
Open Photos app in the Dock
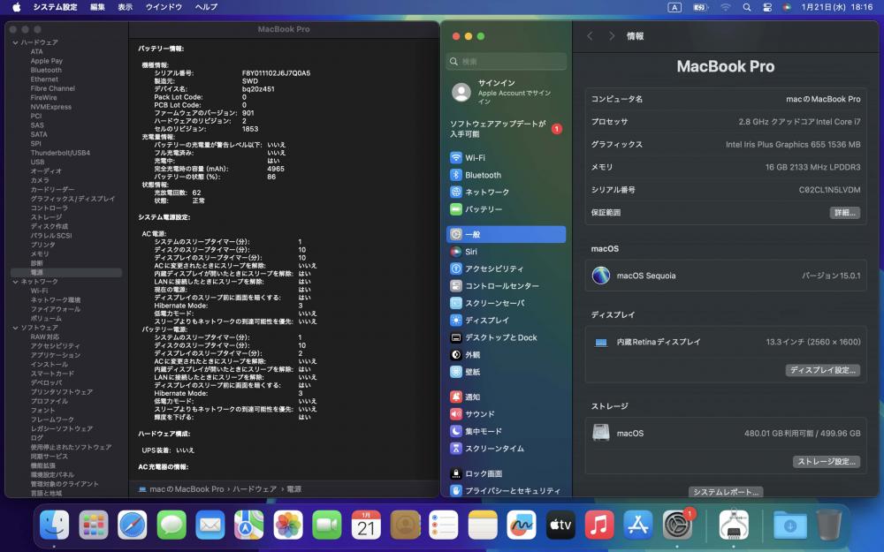point(287,525)
